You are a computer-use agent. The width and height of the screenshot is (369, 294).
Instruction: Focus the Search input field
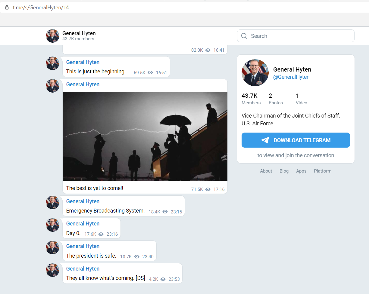(296, 36)
